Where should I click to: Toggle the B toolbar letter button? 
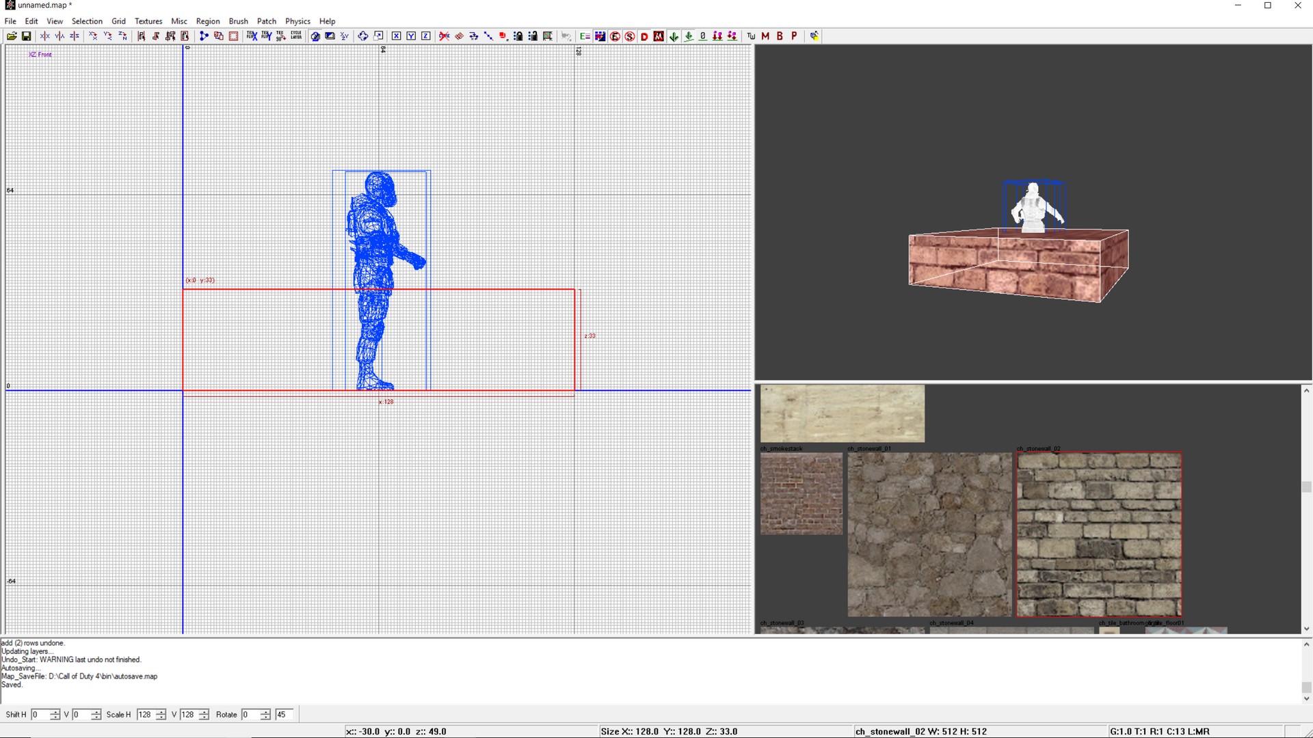tap(780, 36)
